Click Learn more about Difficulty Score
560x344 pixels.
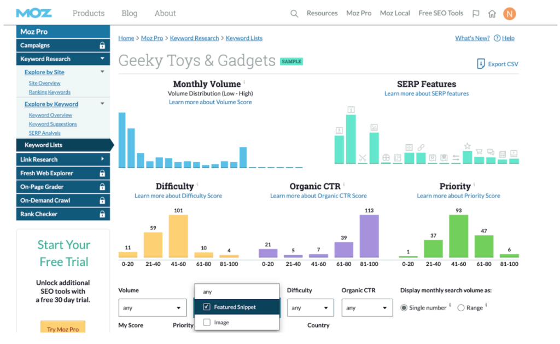click(178, 195)
